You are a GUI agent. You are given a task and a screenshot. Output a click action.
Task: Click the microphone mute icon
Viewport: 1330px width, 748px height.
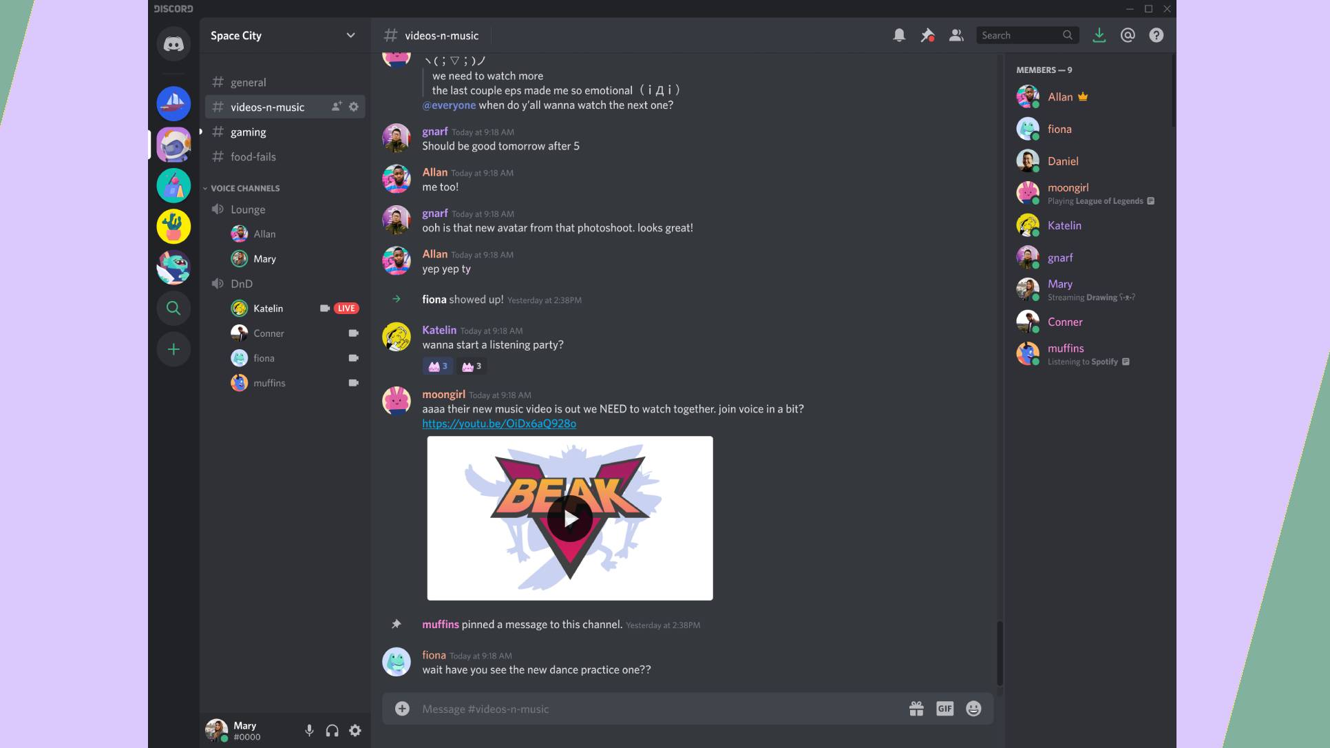click(x=308, y=731)
